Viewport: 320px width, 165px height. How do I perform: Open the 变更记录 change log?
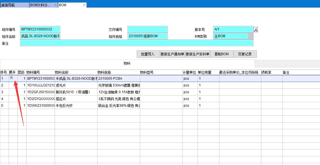[245, 54]
